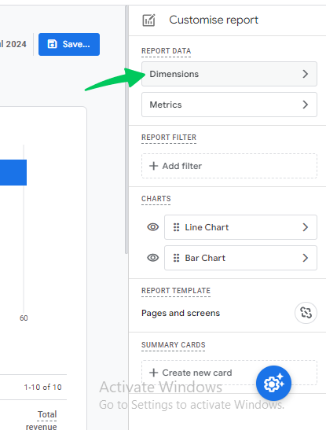Expand the Metrics chevron arrow
The height and width of the screenshot is (430, 326).
305,105
